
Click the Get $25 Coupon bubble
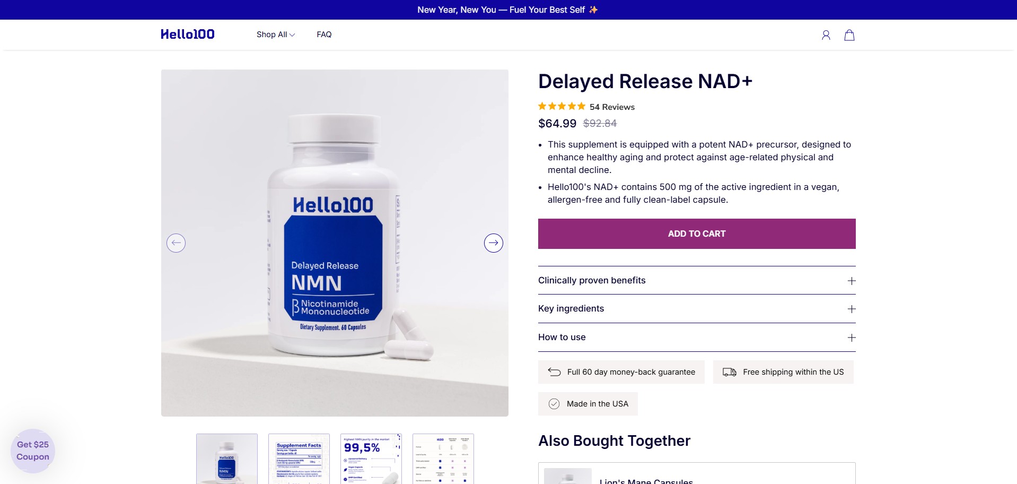click(x=33, y=451)
